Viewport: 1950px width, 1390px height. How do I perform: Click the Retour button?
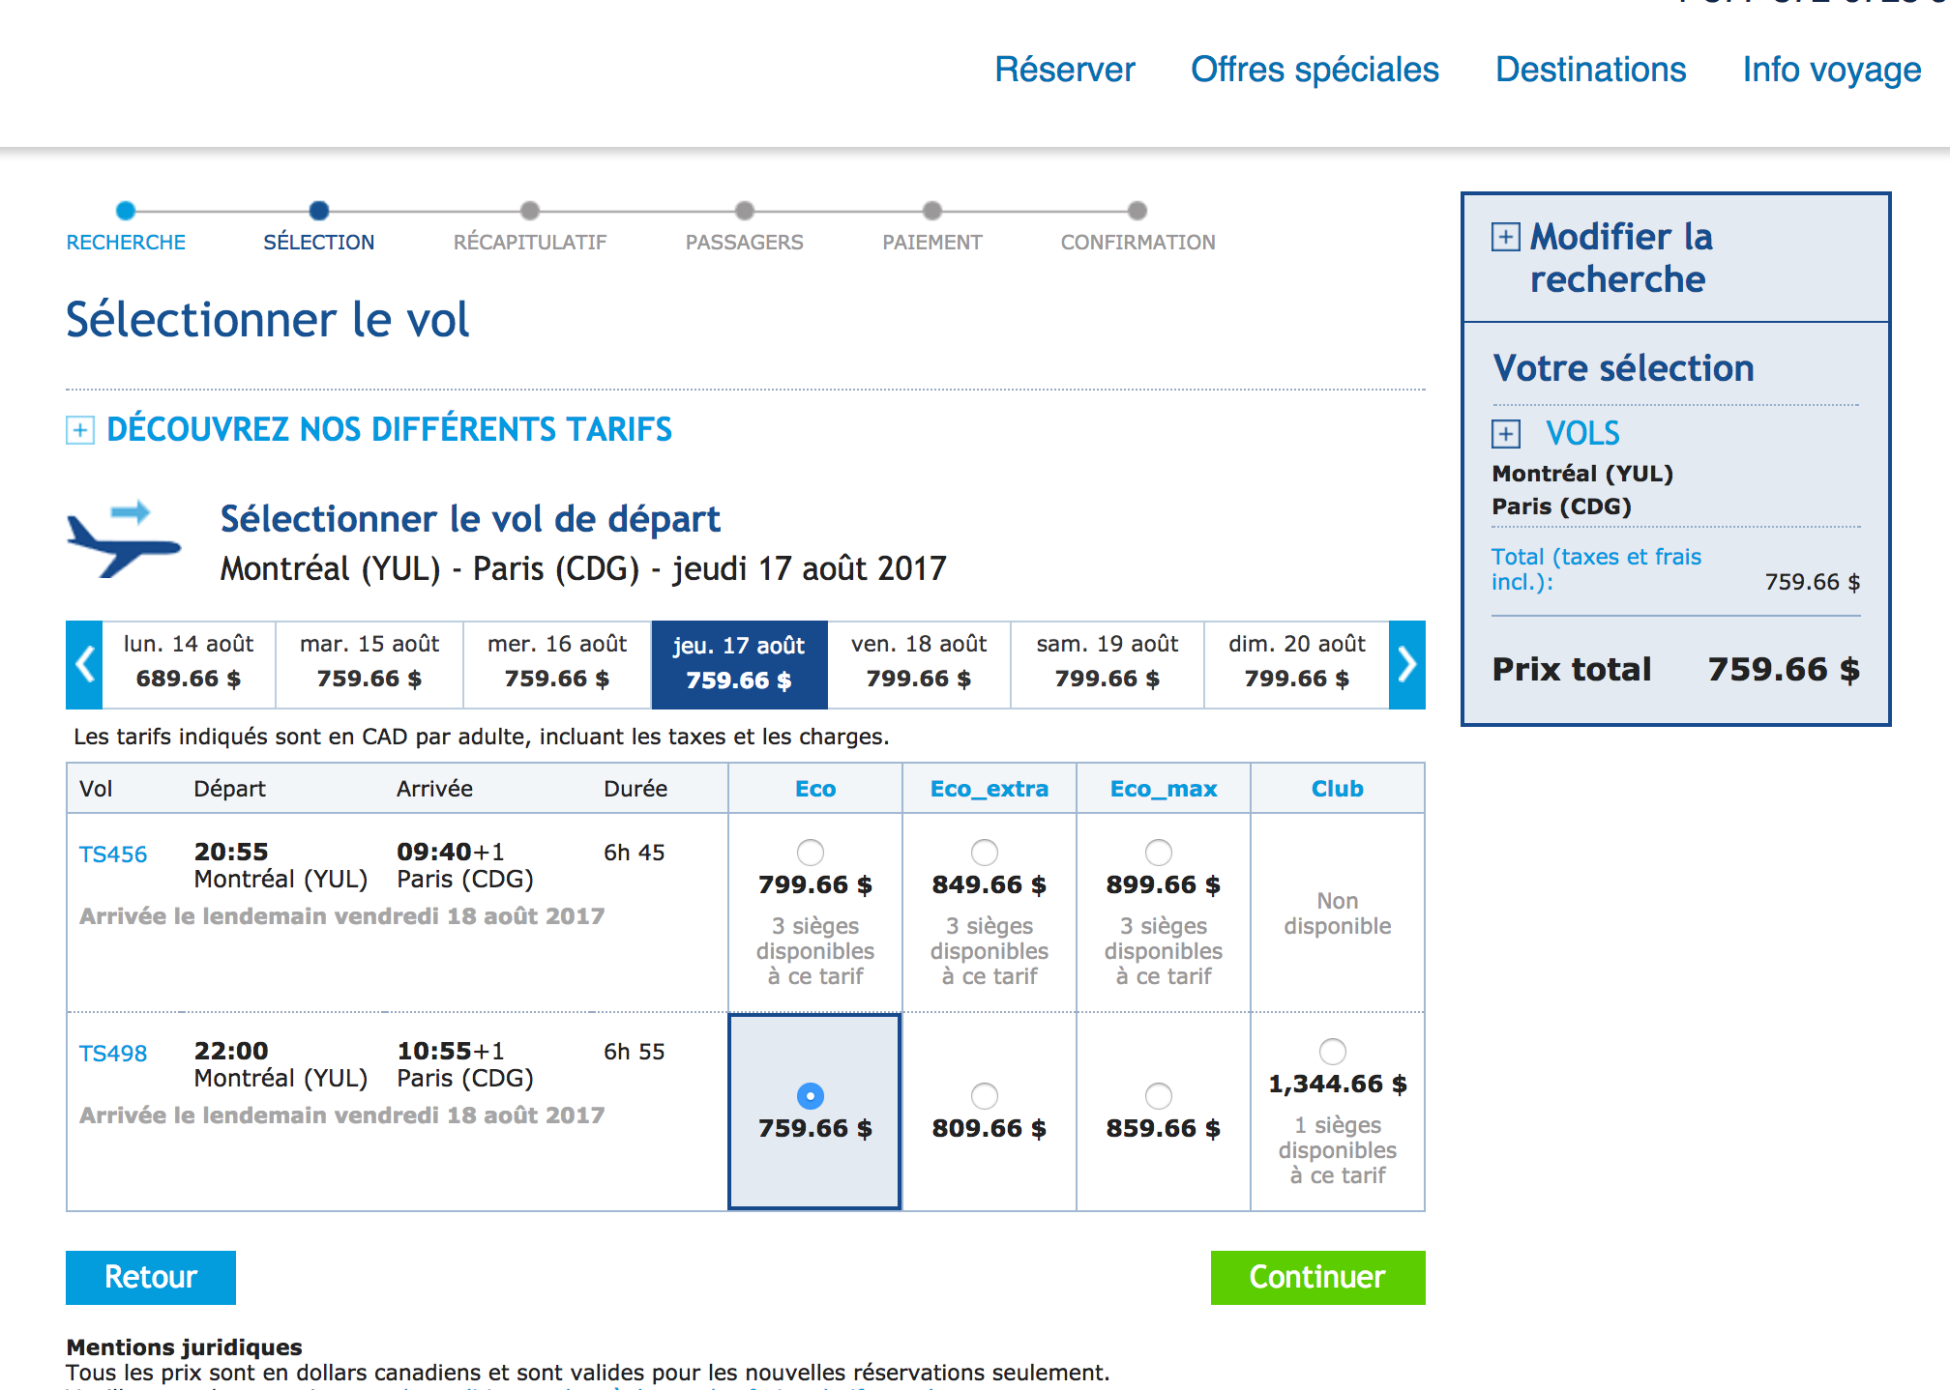(x=151, y=1277)
